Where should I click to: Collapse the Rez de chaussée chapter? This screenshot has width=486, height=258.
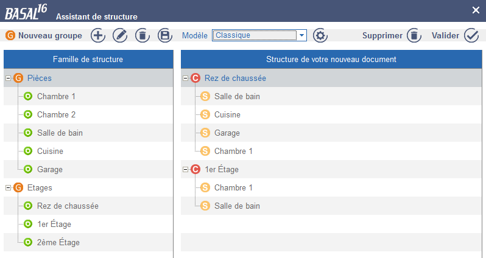186,78
